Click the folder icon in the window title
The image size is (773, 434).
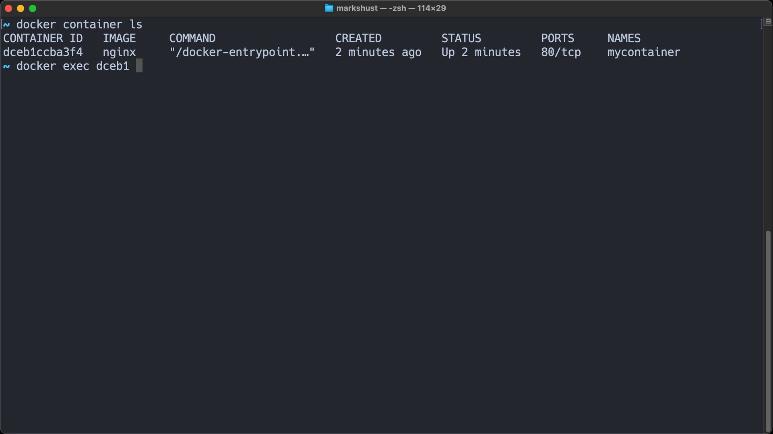coord(329,8)
